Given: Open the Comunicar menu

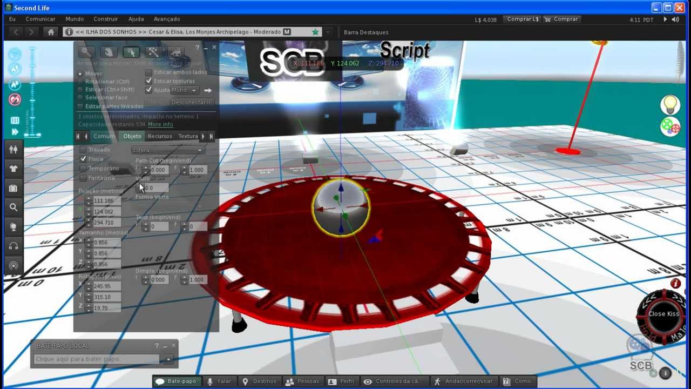Looking at the screenshot, I should [40, 19].
